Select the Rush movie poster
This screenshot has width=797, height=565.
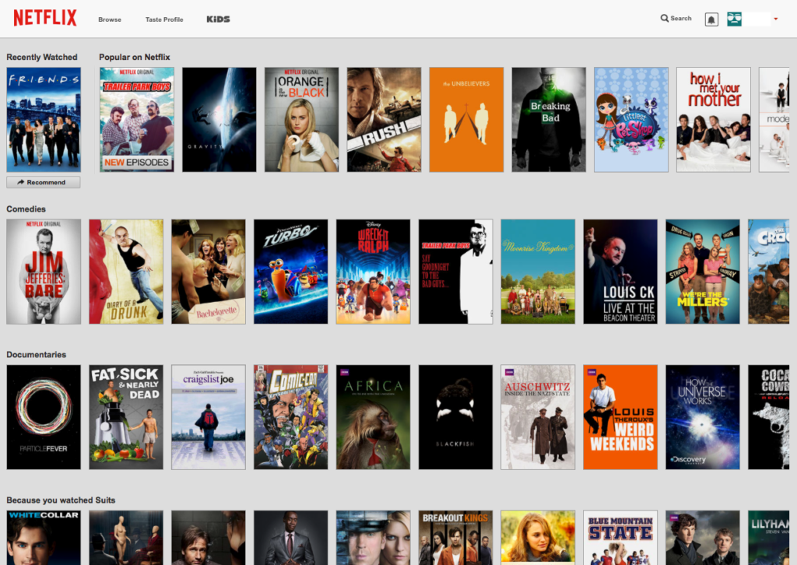pos(384,120)
